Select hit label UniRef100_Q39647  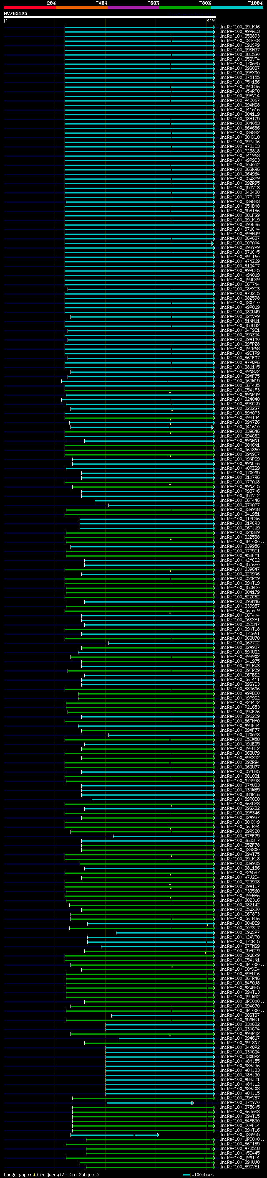[x=239, y=570]
